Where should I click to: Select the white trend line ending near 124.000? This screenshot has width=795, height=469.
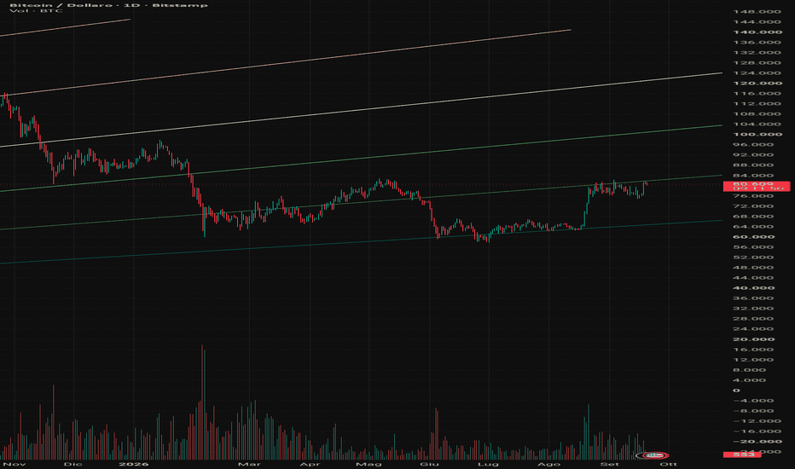point(361,110)
